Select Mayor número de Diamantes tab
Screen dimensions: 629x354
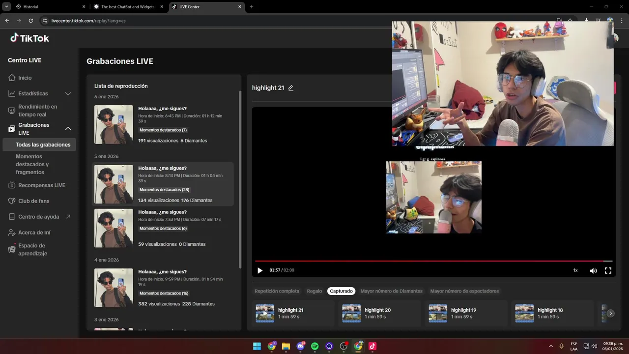pos(391,291)
